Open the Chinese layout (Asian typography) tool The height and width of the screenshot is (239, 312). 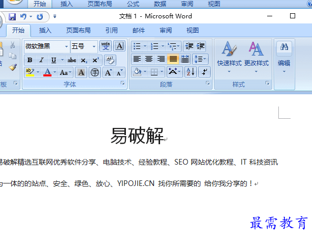click(174, 72)
